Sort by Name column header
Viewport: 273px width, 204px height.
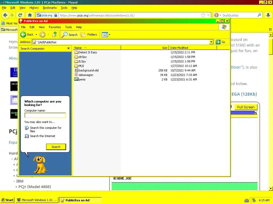point(97,48)
